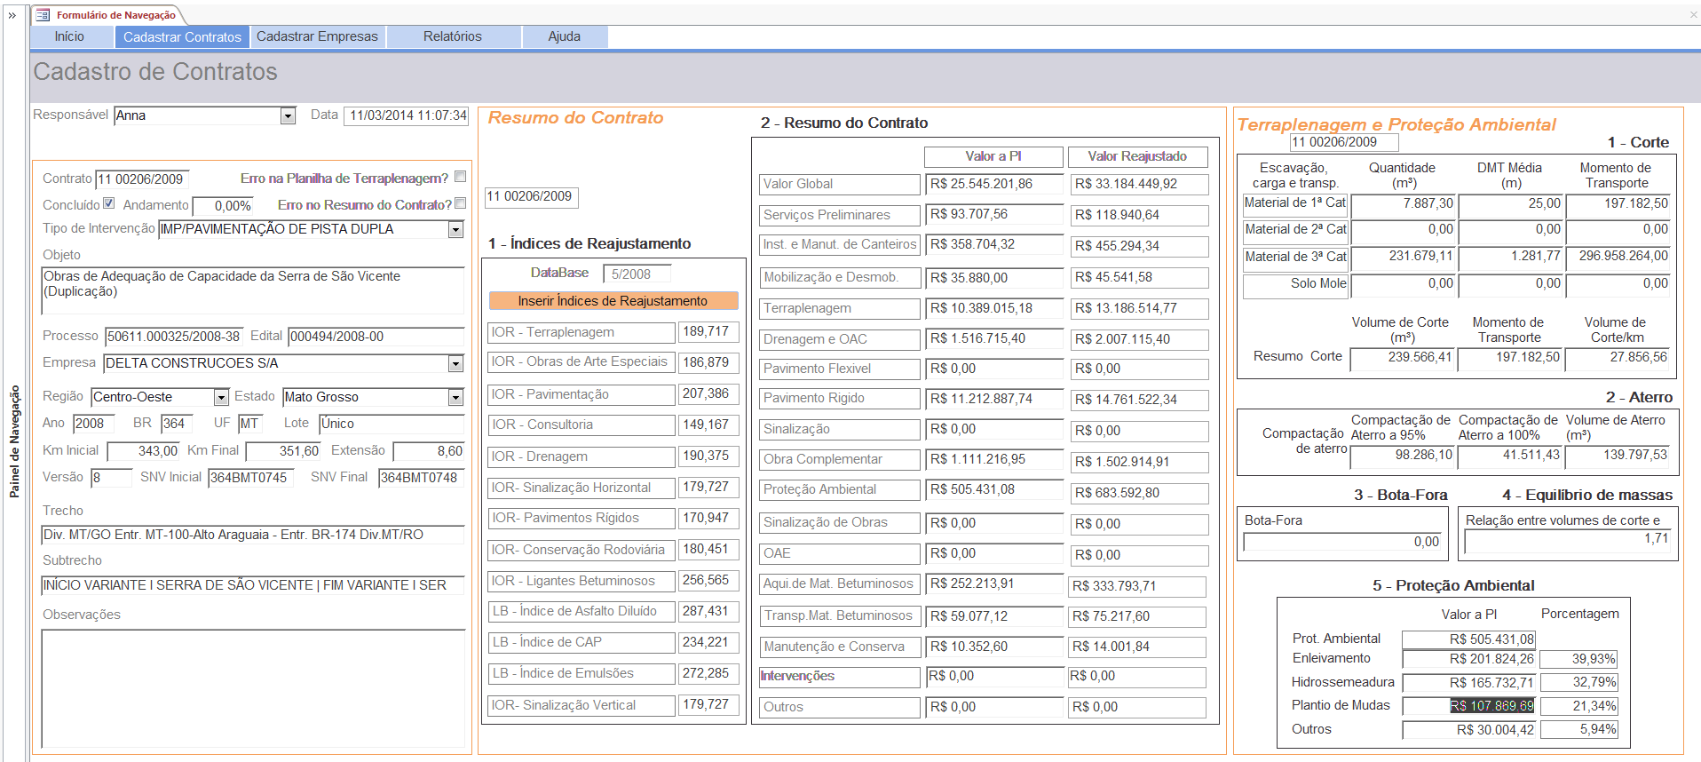The image size is (1701, 762).
Task: Click Pavimento Rígido reajustado value
Action: click(x=1138, y=400)
